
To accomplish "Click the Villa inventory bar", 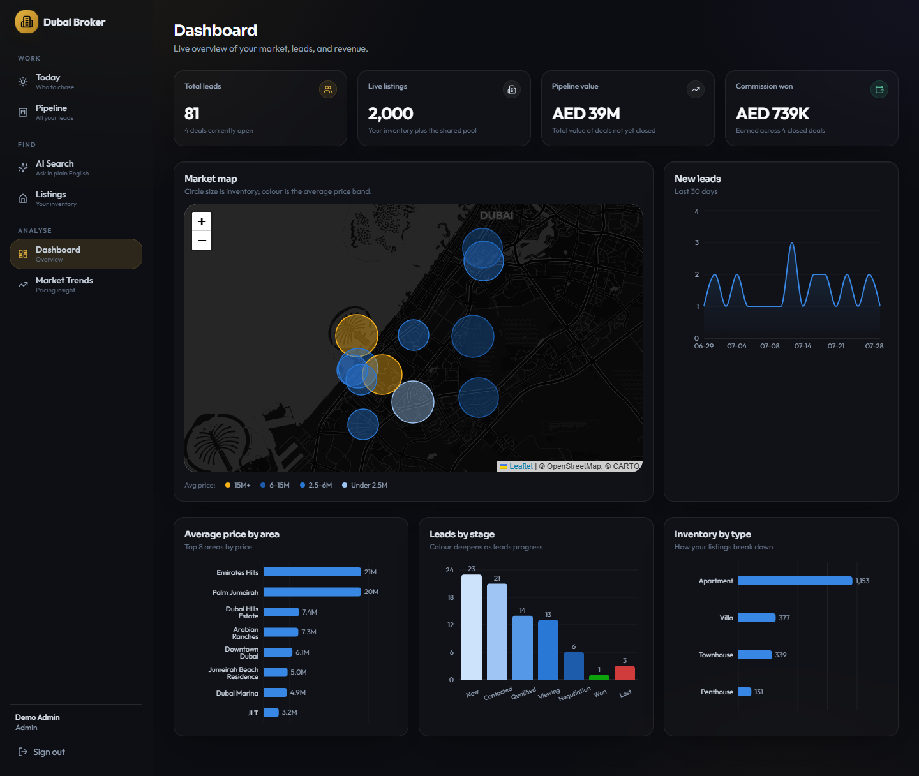I will coord(757,618).
